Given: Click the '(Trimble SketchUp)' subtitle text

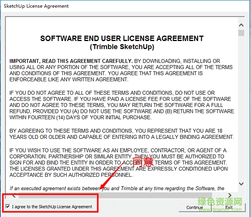Looking at the screenshot, I should tap(122, 47).
